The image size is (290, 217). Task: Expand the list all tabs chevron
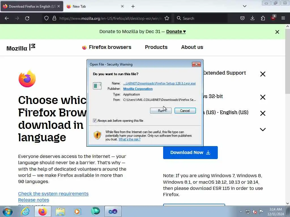tap(244, 6)
